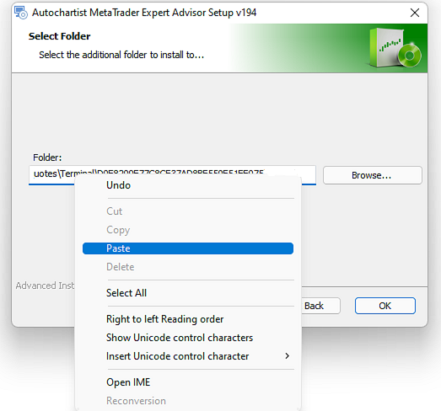Close the Autochartist Setup dialog
The height and width of the screenshot is (411, 441).
coord(415,13)
